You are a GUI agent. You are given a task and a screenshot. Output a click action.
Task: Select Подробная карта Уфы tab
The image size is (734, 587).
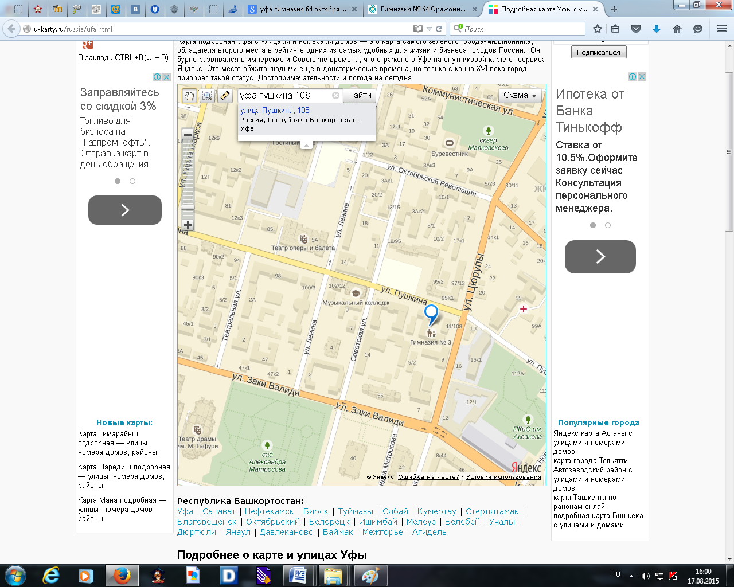point(543,9)
